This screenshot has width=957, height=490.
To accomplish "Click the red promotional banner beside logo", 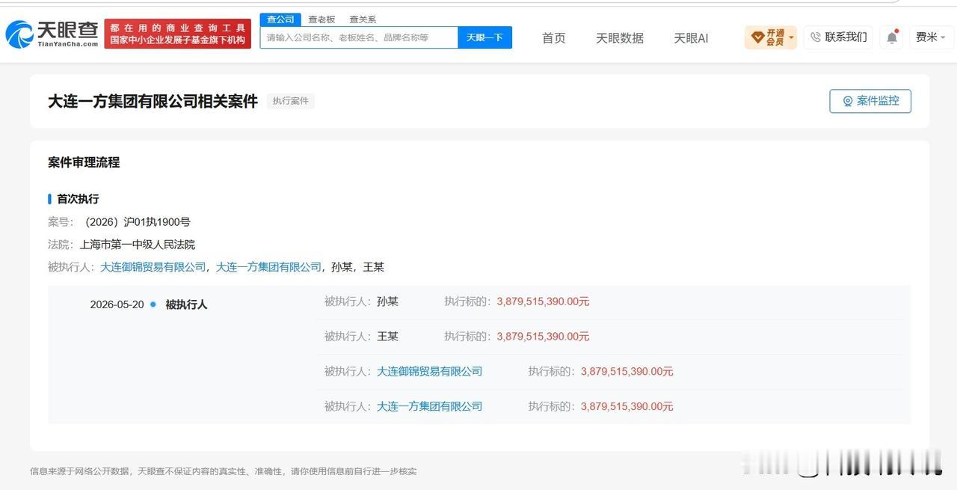I will pos(178,34).
